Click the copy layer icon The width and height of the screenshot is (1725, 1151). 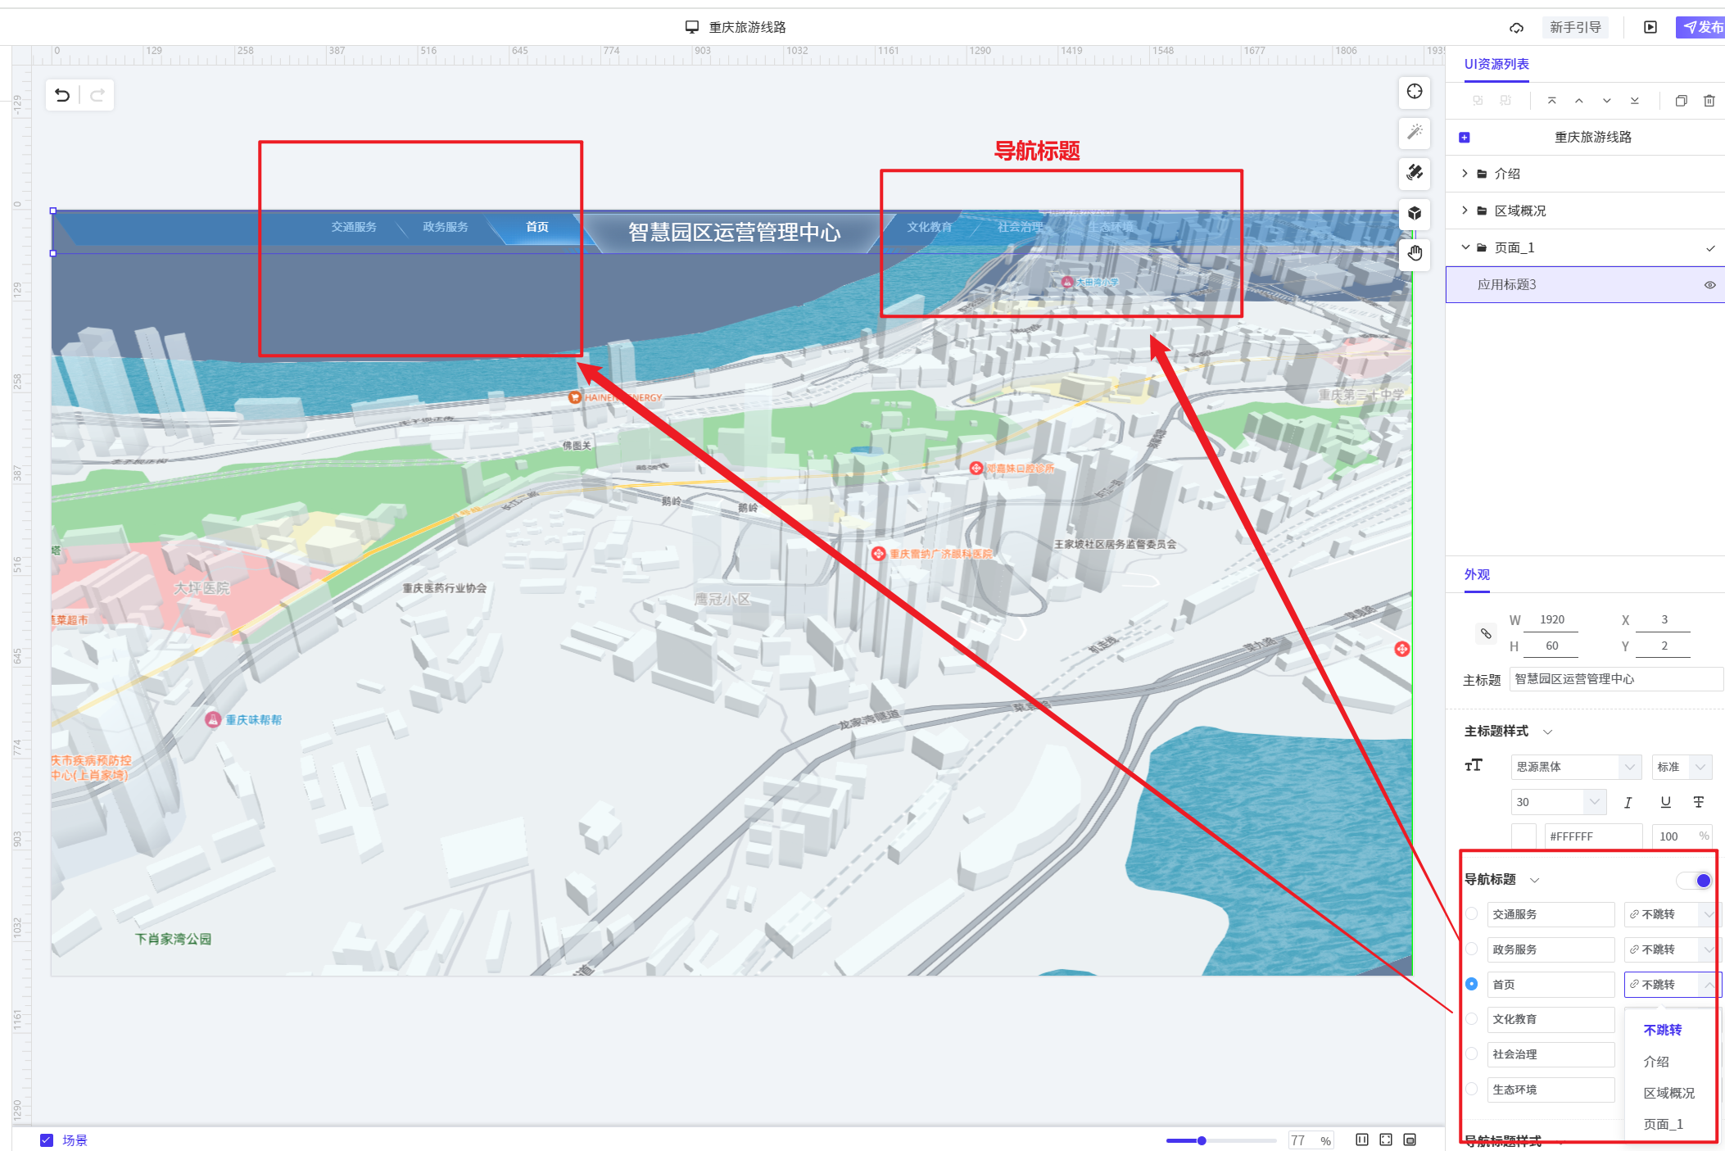(x=1681, y=101)
